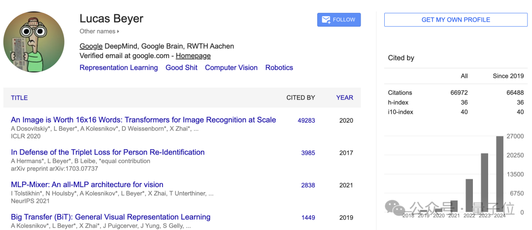The width and height of the screenshot is (532, 230).
Task: Click the Get My Own Profile button
Action: click(456, 20)
